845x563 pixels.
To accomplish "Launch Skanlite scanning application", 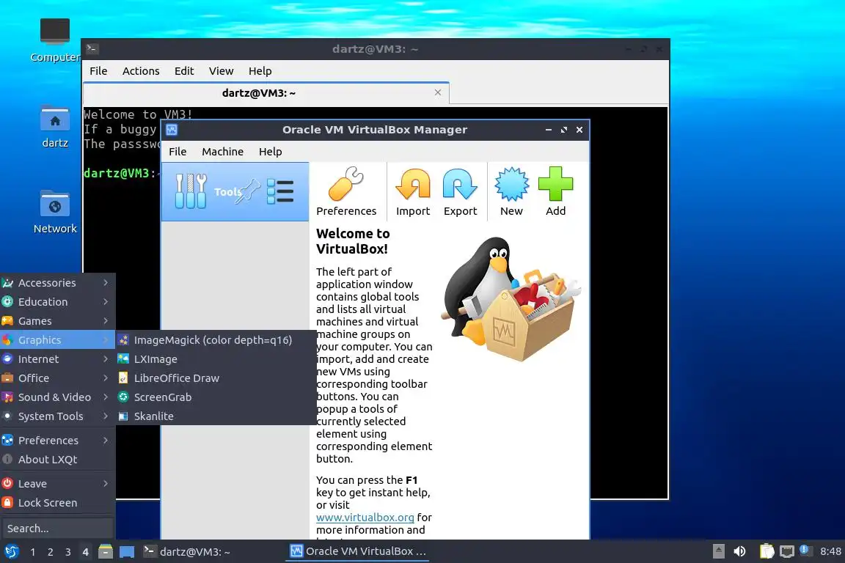I will 216,416.
